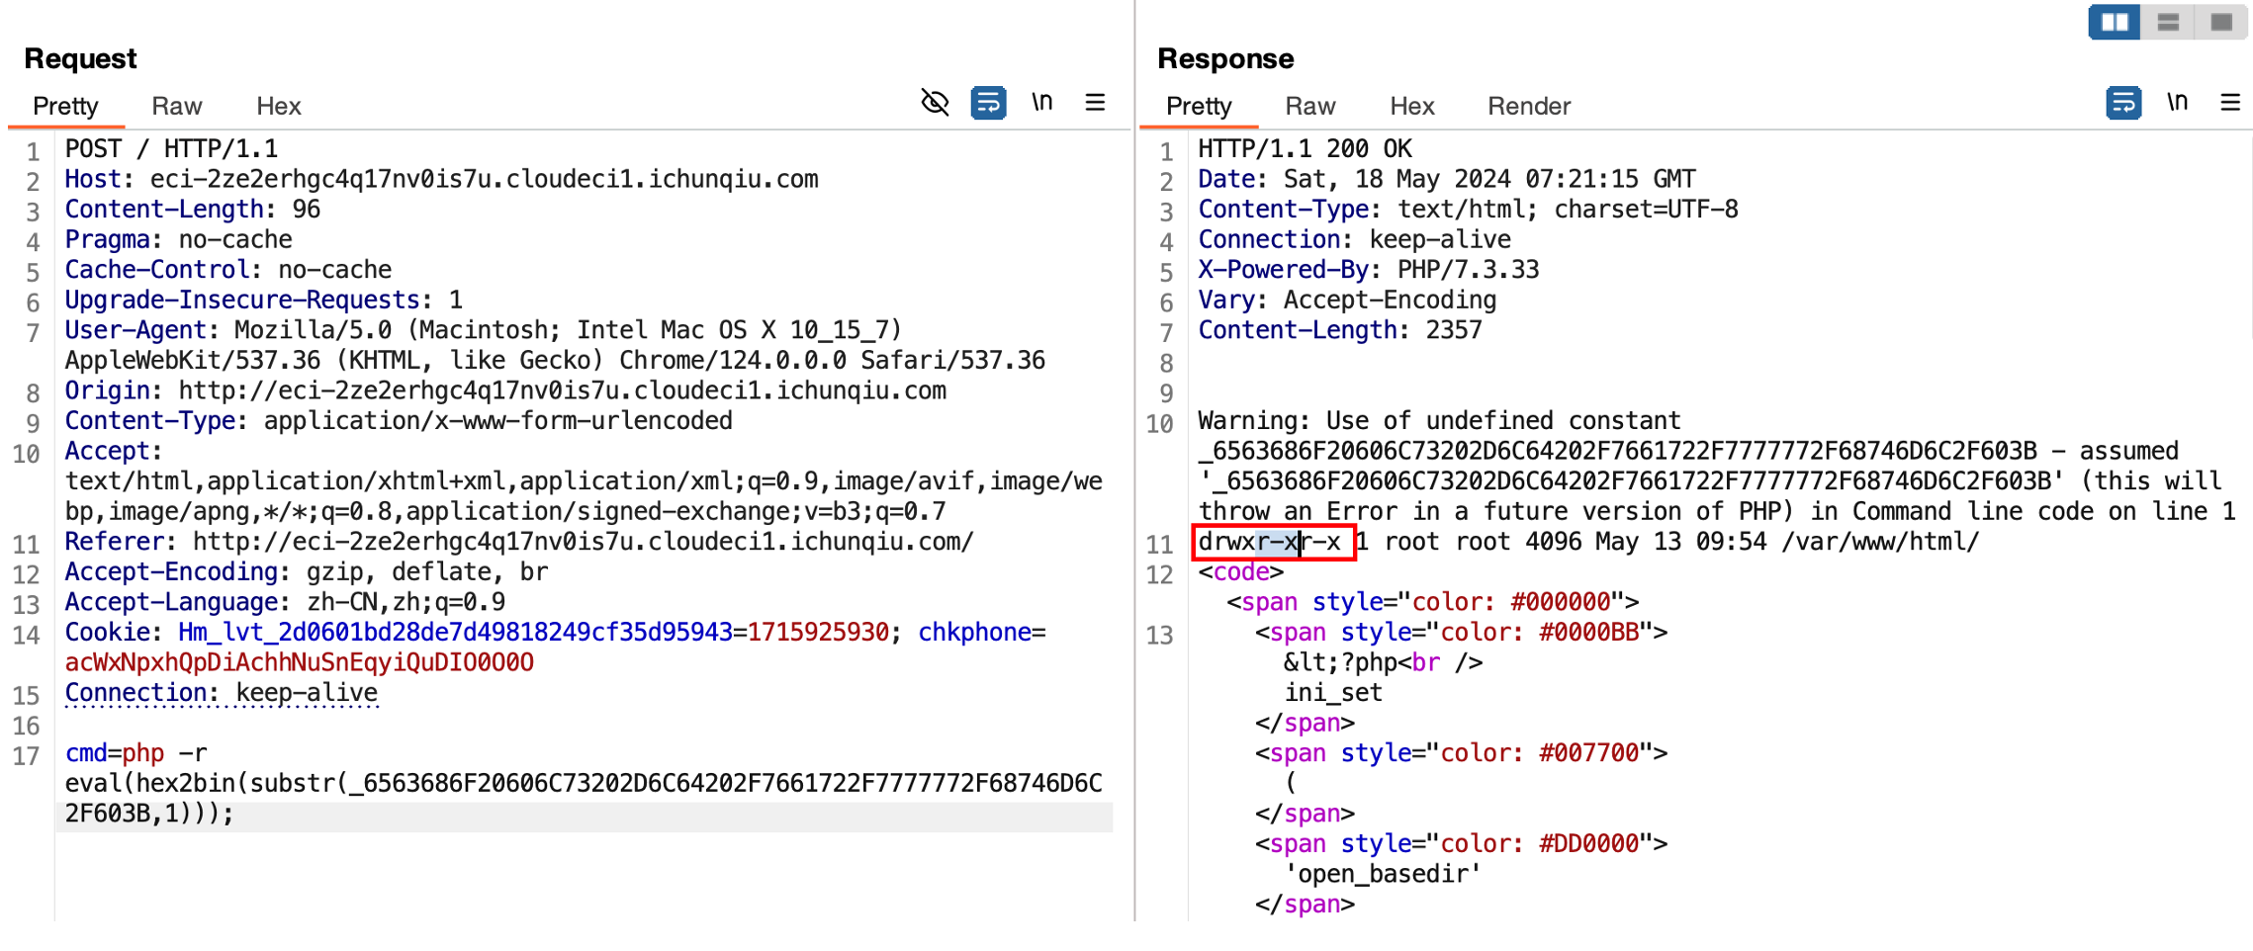Click the Host header value in Request
This screenshot has height=951, width=2253.
pos(485,180)
